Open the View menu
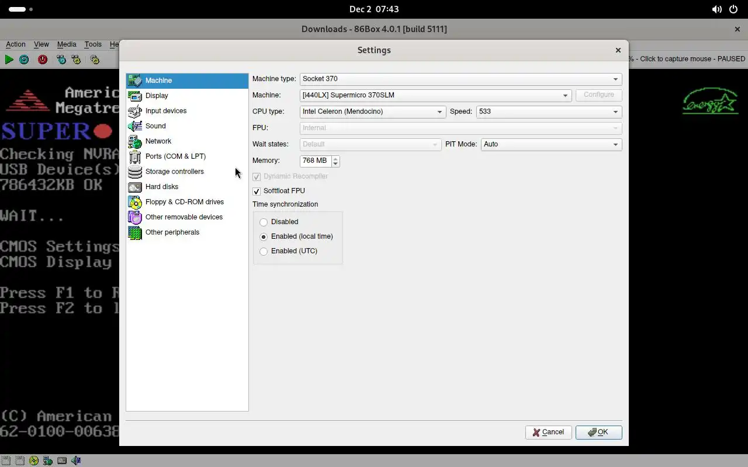 (41, 44)
